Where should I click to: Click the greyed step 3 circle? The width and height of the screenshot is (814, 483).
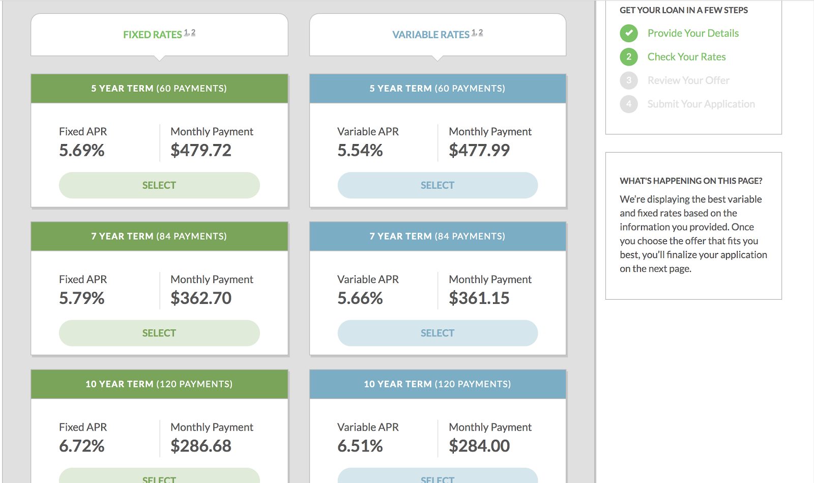tap(629, 80)
